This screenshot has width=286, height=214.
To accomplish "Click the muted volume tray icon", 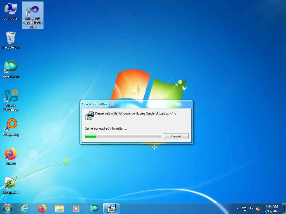I will coord(258,209).
